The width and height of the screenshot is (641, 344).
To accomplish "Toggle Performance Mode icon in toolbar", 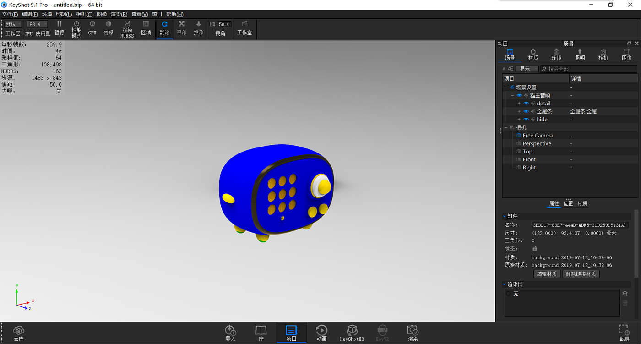I will (76, 28).
